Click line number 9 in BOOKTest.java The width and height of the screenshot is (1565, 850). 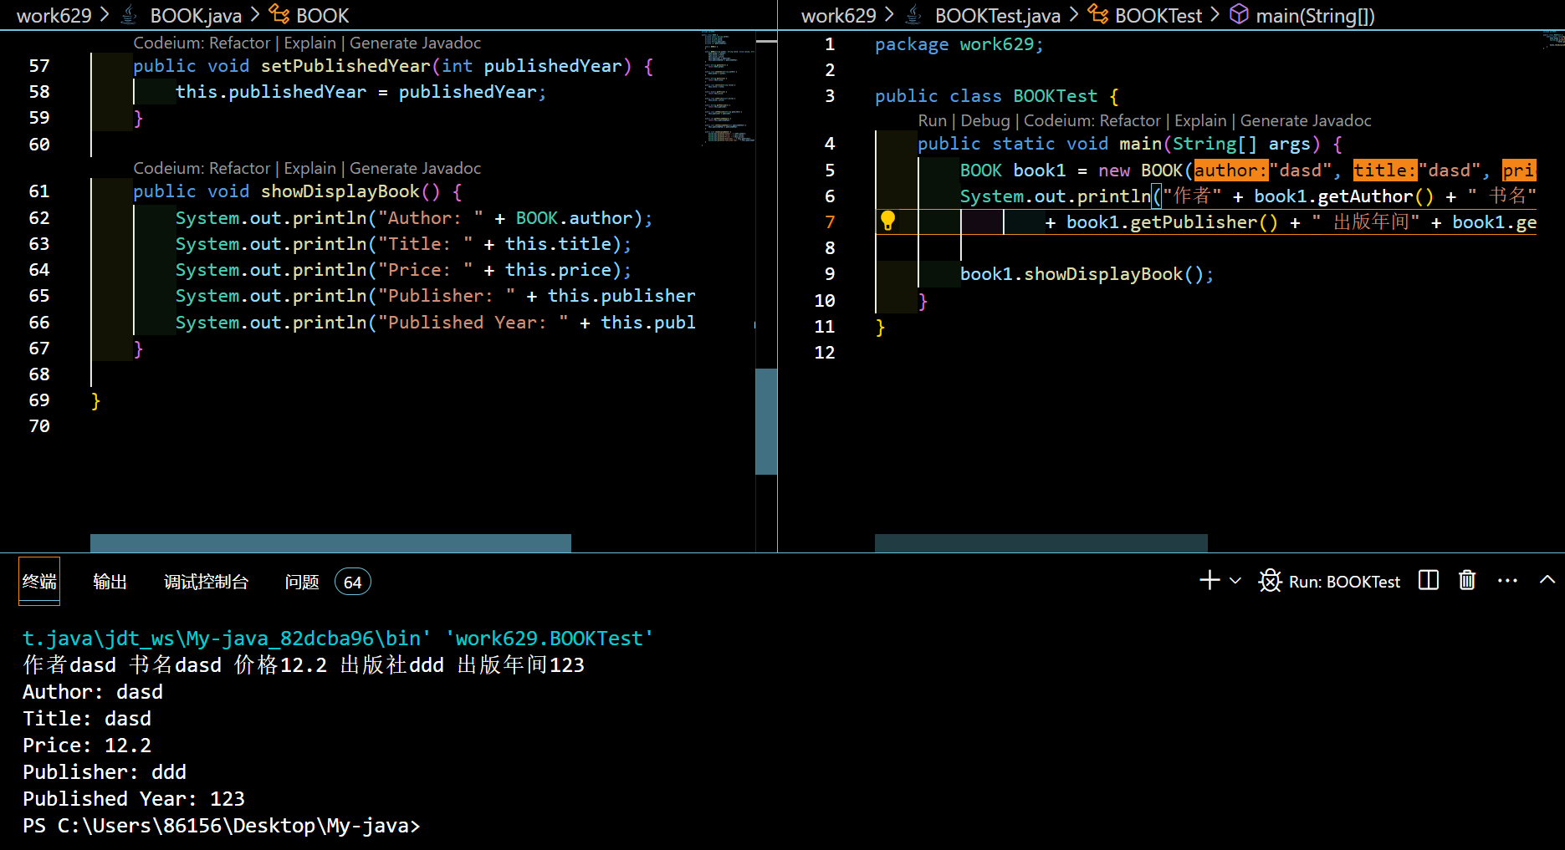pyautogui.click(x=829, y=274)
